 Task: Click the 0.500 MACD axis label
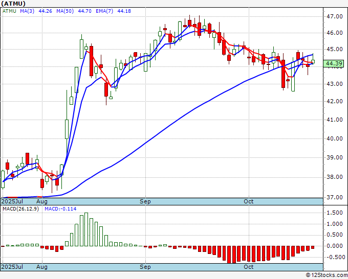[335, 235]
